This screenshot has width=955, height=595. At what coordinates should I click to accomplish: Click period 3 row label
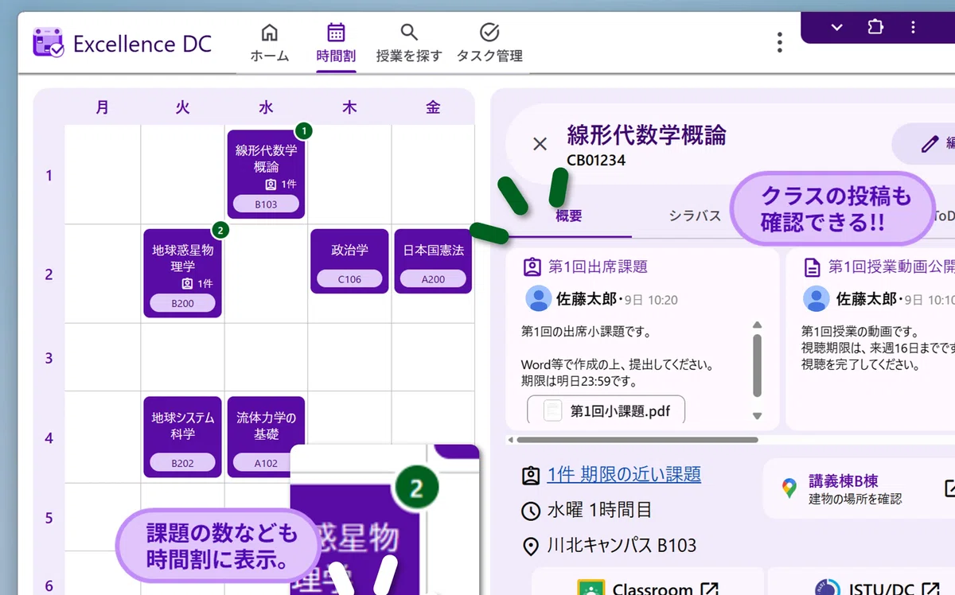pyautogui.click(x=49, y=358)
